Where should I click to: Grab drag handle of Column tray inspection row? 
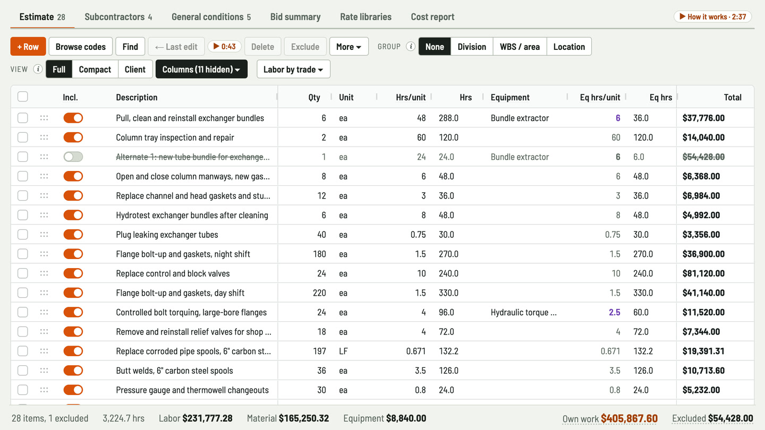[44, 137]
